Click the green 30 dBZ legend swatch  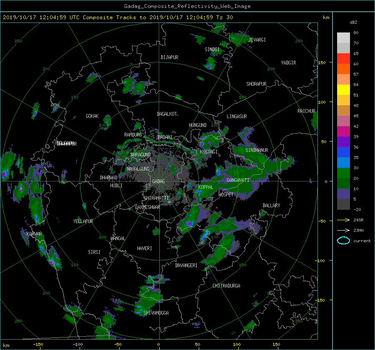[343, 173]
